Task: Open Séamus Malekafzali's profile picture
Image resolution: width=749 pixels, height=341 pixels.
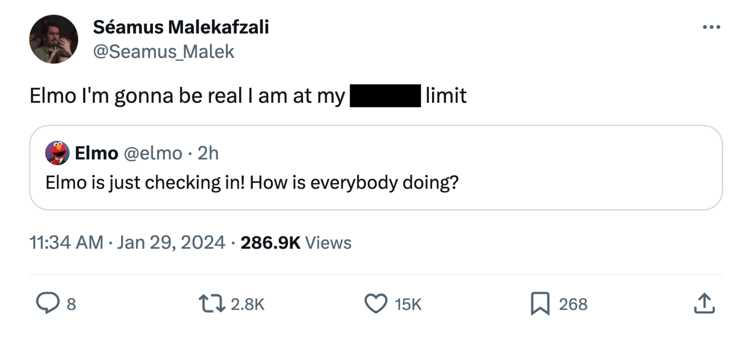Action: coord(53,39)
